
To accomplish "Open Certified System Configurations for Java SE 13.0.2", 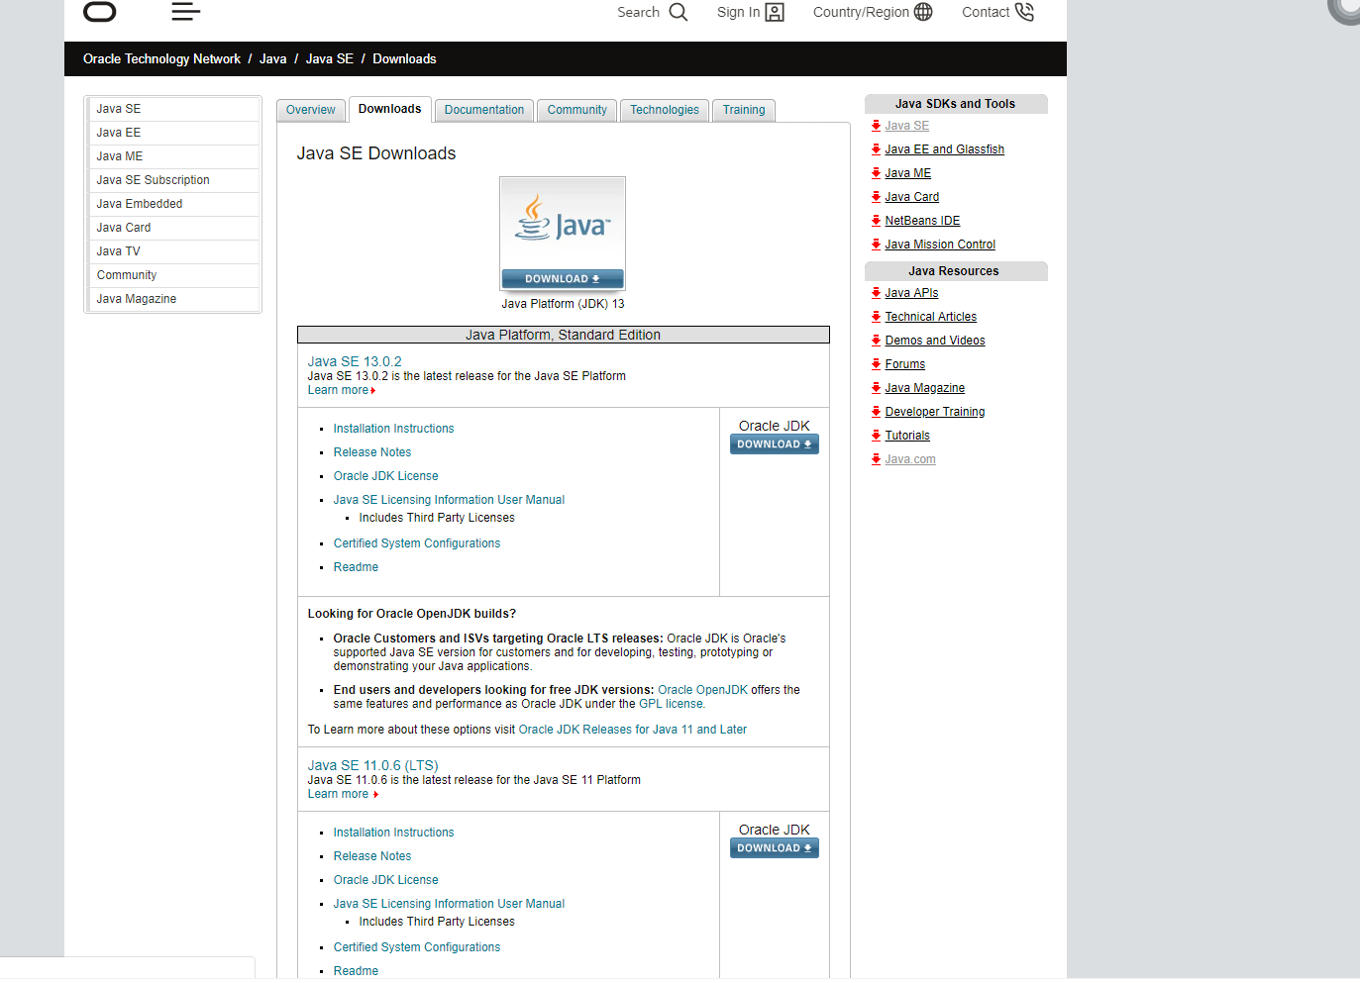I will [x=417, y=543].
